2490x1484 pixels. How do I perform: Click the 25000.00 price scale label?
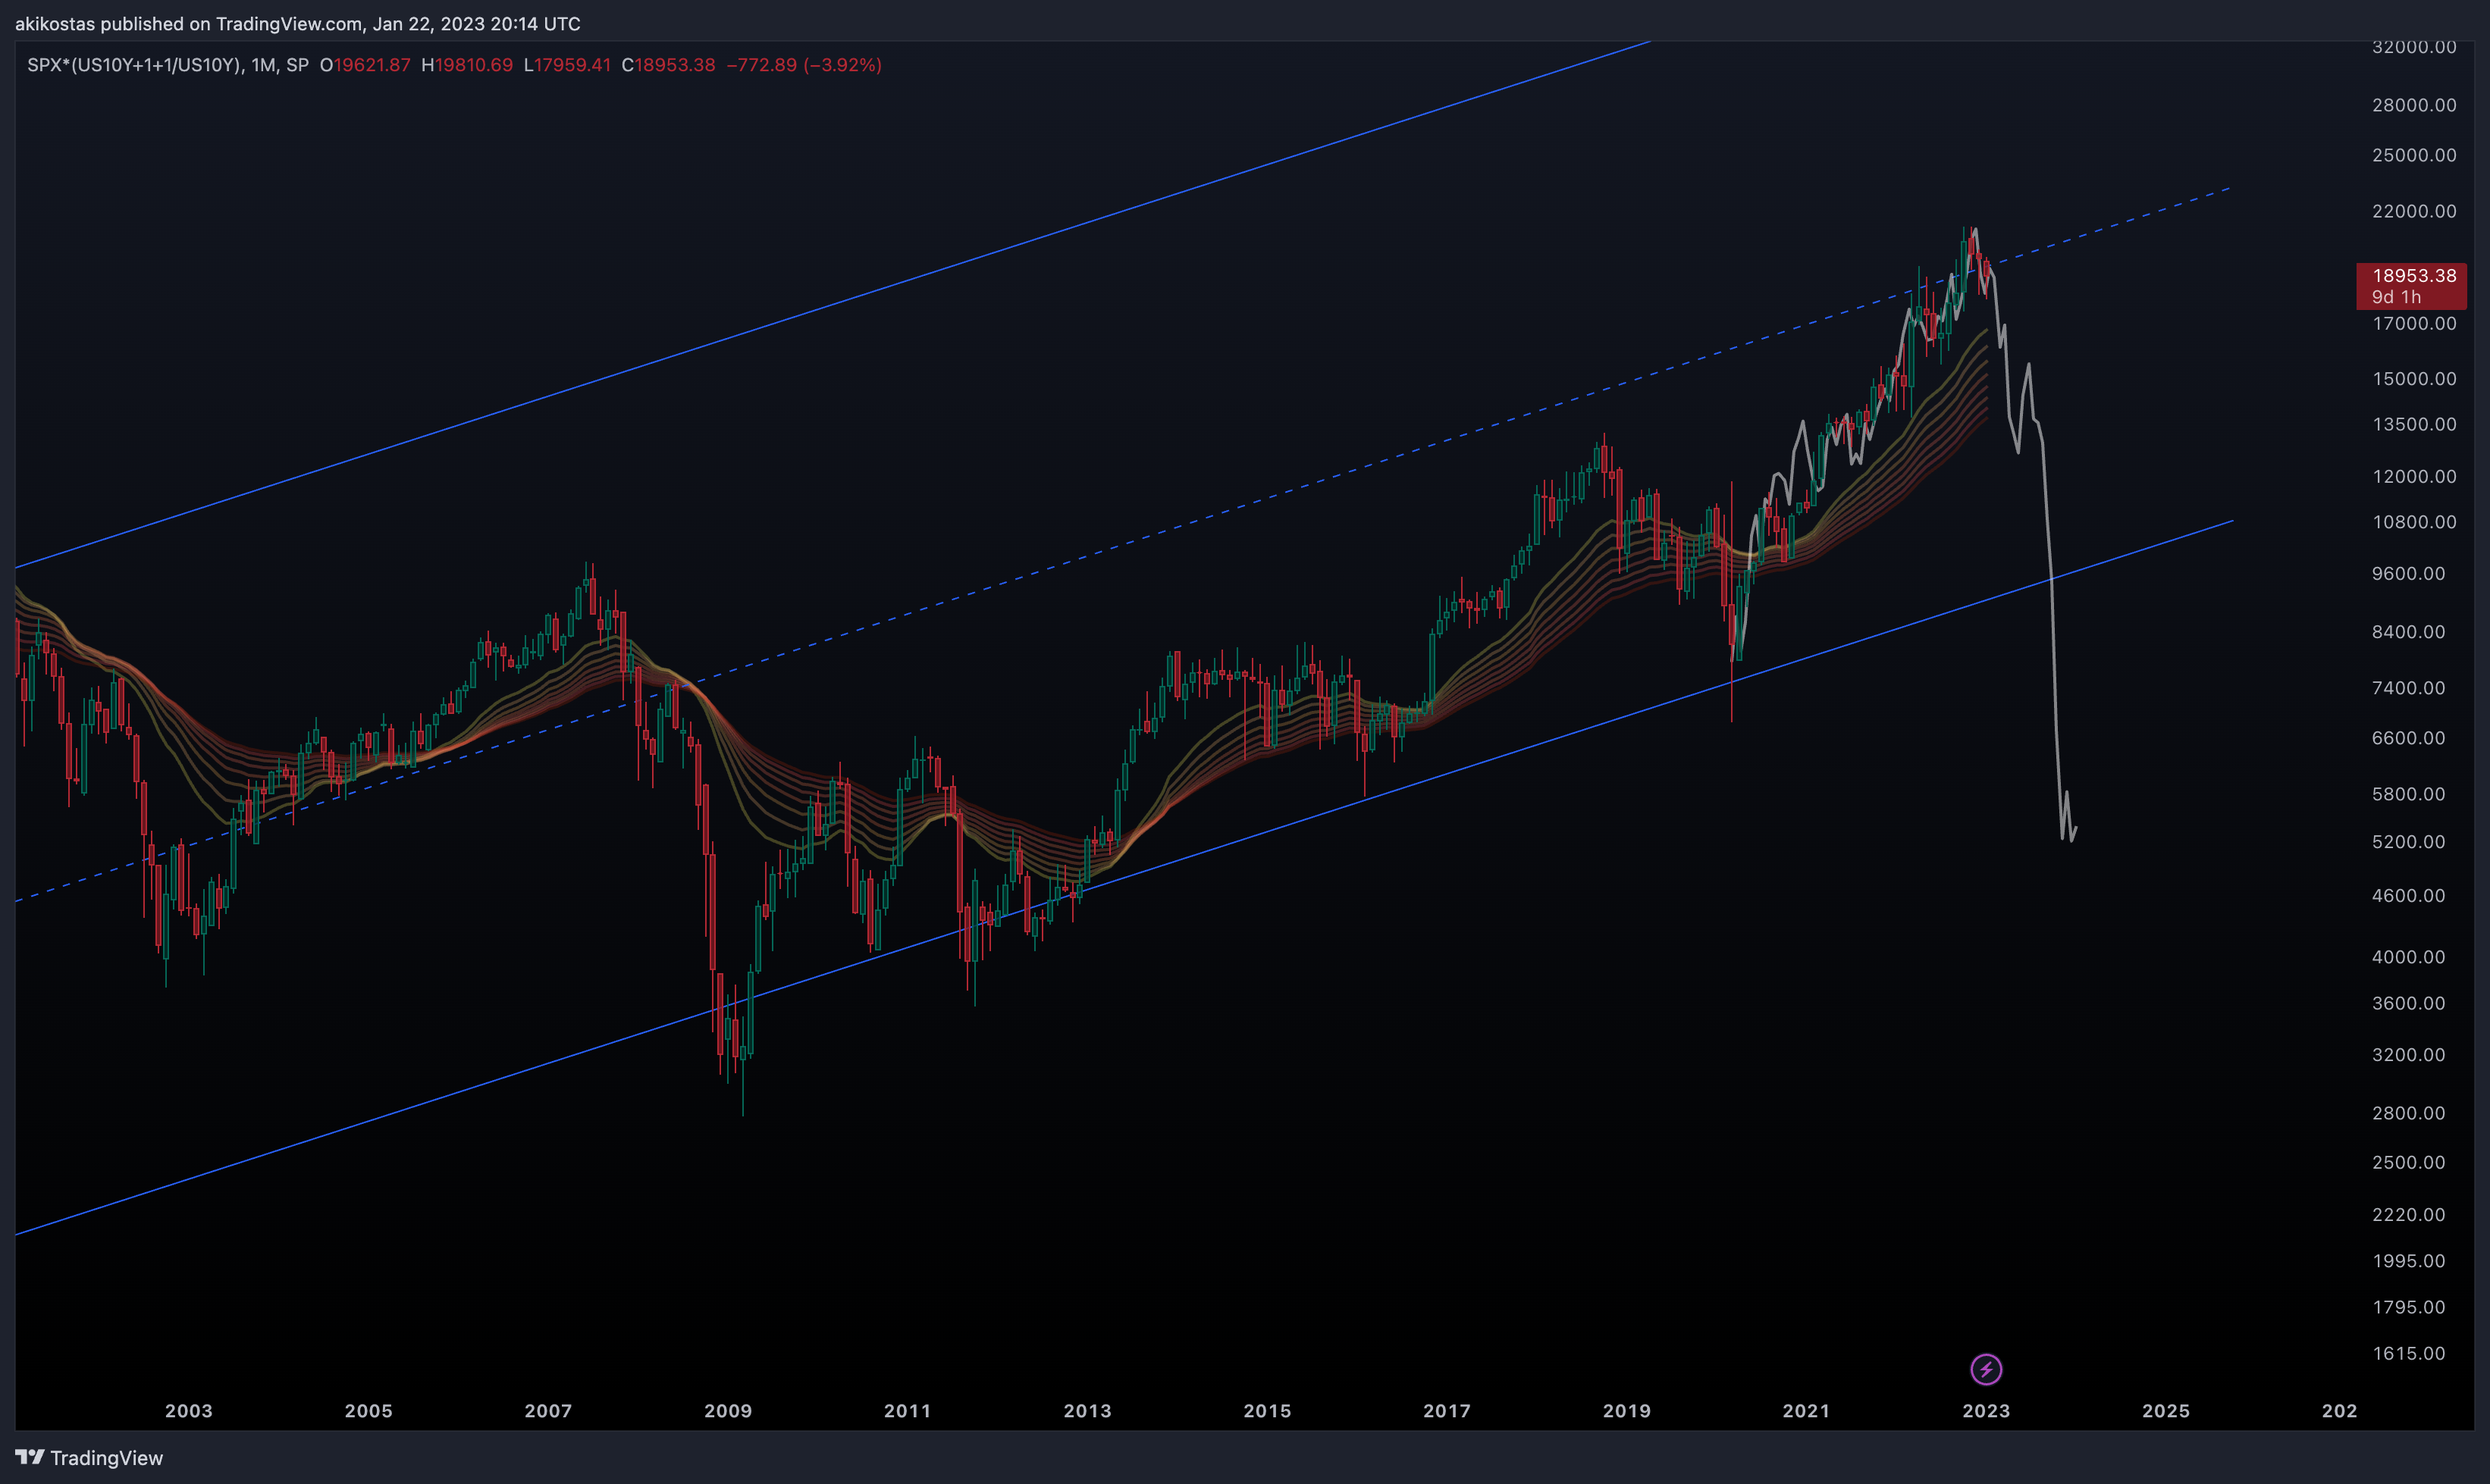point(2414,155)
